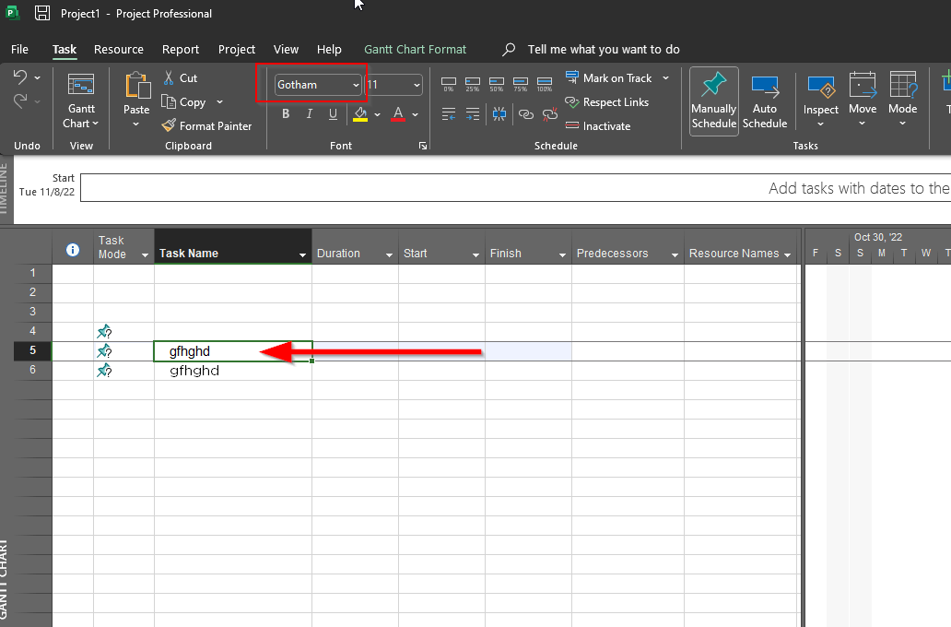The height and width of the screenshot is (627, 951).
Task: Open Task Name column filter arrow
Action: [302, 254]
